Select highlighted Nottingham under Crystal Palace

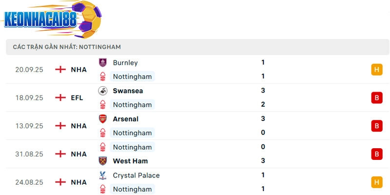[132, 189]
